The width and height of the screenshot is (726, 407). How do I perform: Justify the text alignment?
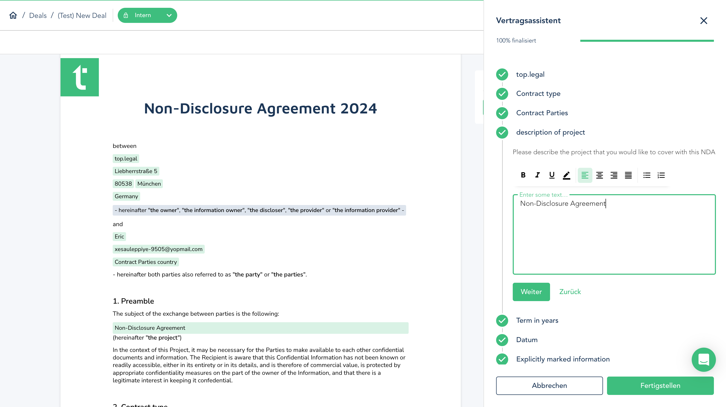[628, 175]
